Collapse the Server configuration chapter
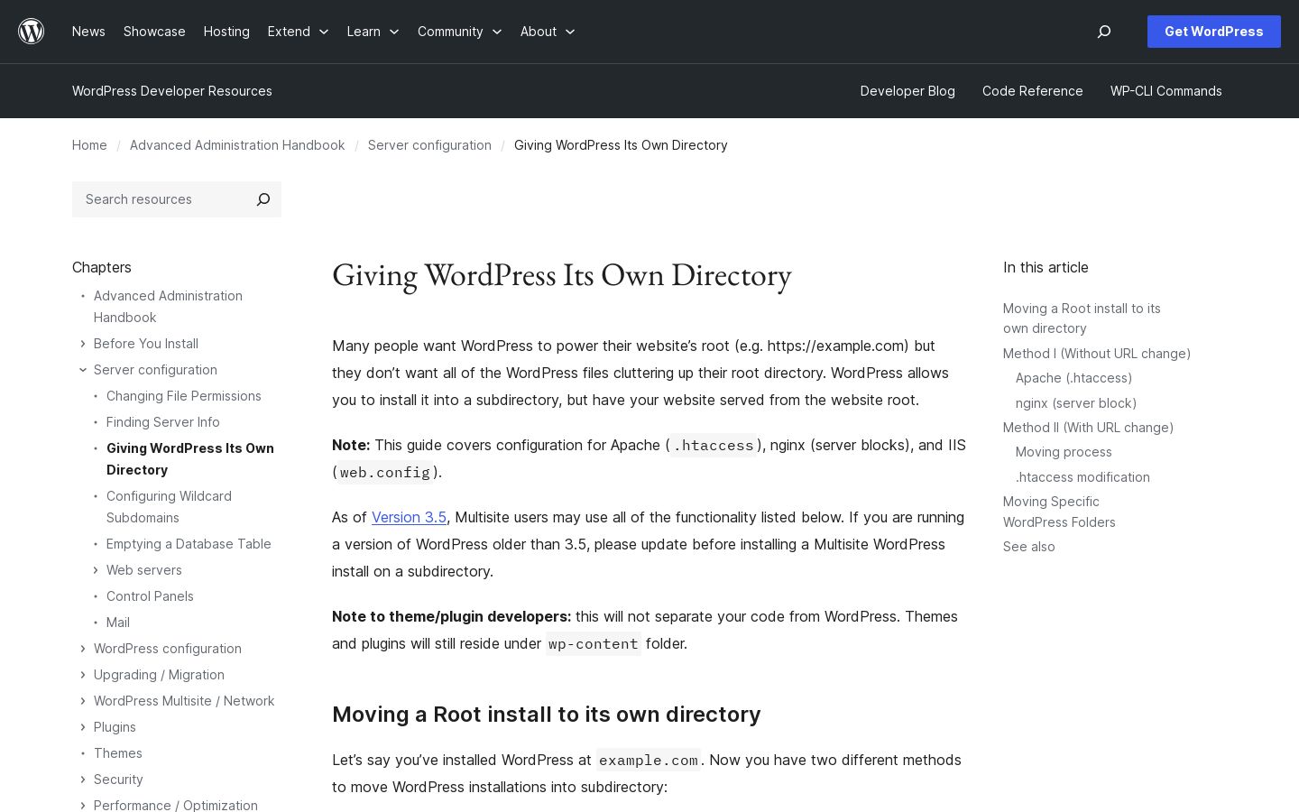 pyautogui.click(x=83, y=370)
